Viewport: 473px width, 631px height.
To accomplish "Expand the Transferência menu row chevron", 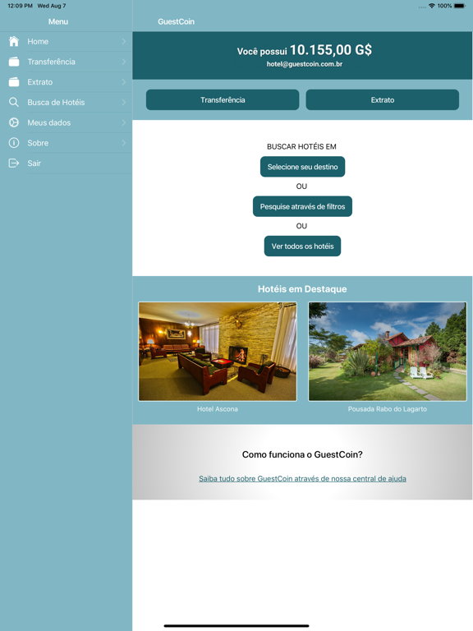I will point(124,62).
